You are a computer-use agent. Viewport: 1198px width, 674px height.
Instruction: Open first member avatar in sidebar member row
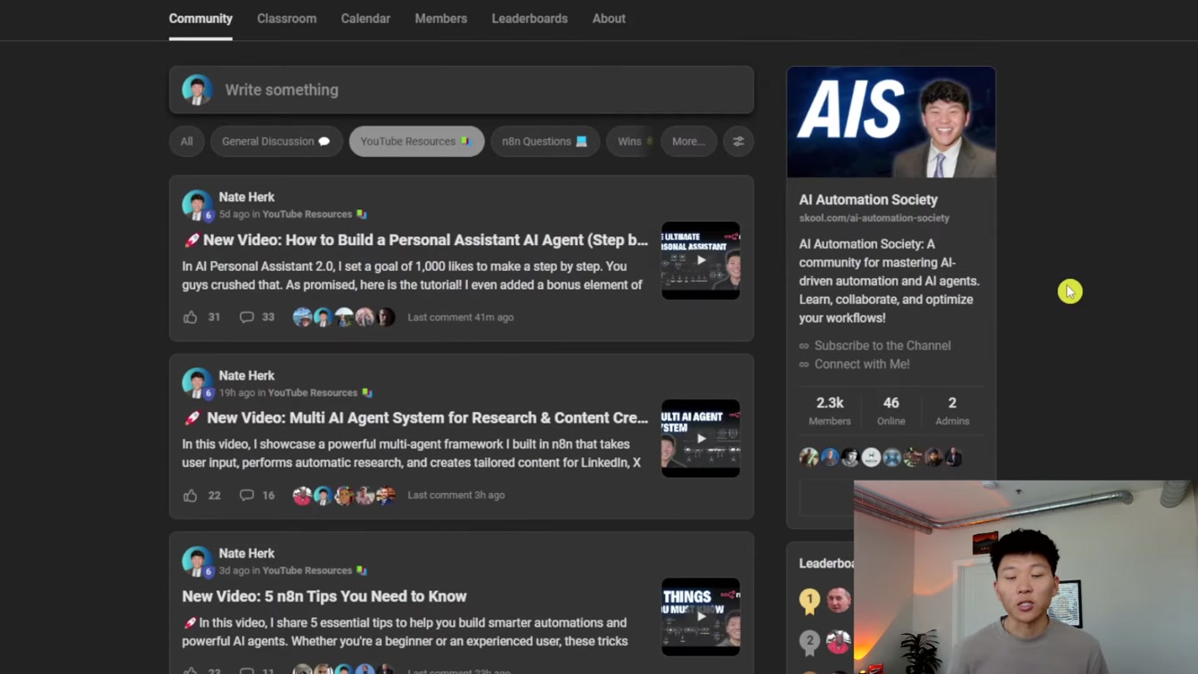pyautogui.click(x=808, y=457)
